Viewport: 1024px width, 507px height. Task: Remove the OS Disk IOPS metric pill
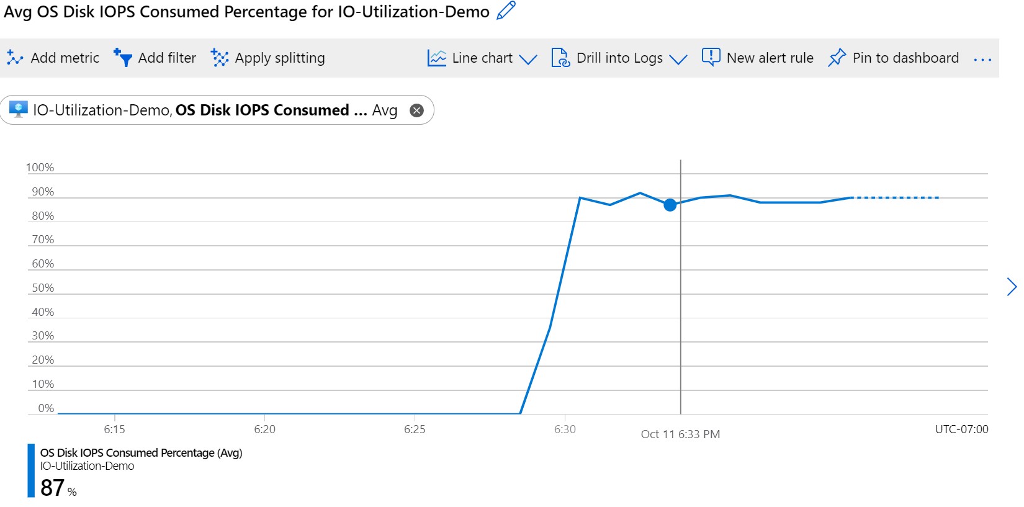click(x=417, y=110)
